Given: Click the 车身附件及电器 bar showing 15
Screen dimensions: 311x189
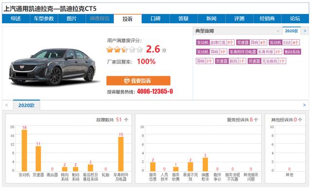Looking at the screenshot, I should tap(121, 154).
